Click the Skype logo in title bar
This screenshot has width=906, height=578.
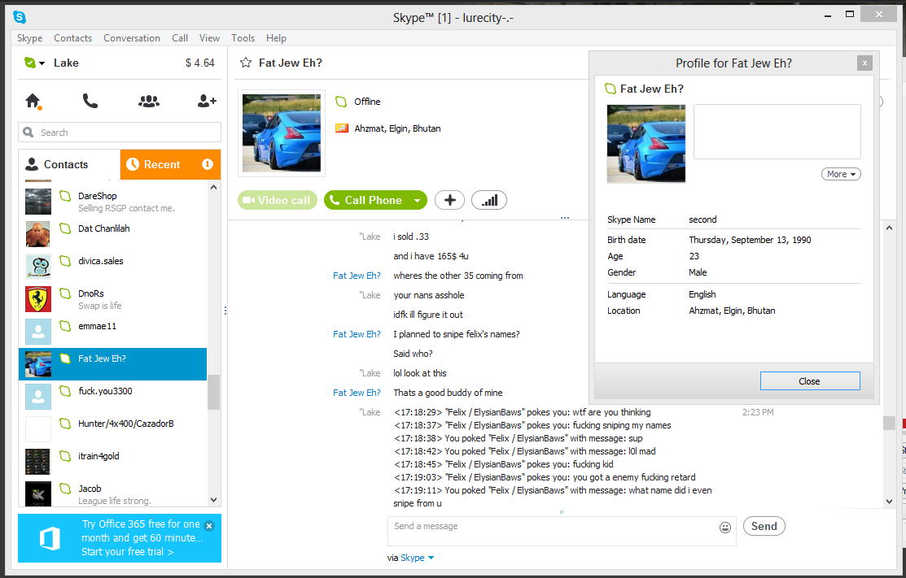point(20,17)
